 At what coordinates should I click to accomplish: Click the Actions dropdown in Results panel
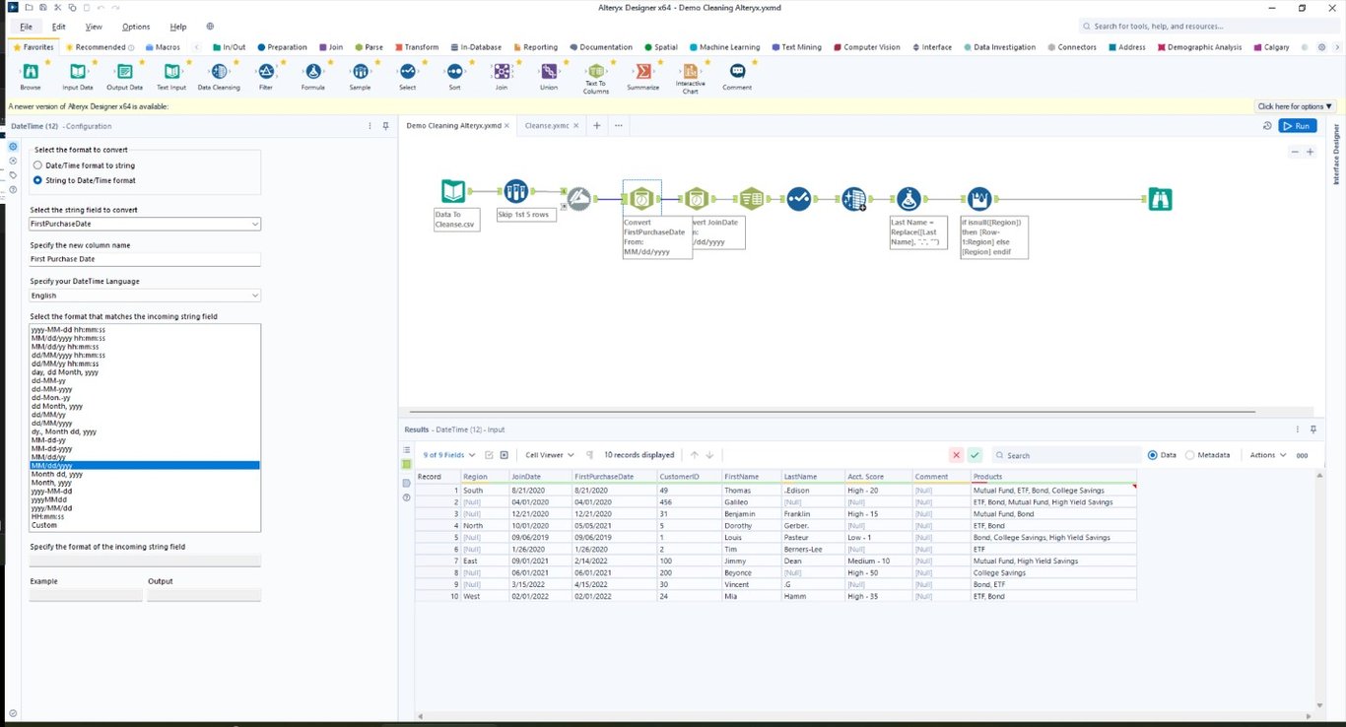[1266, 454]
